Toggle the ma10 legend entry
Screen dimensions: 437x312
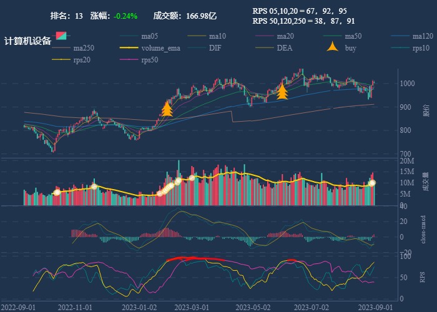pyautogui.click(x=217, y=36)
